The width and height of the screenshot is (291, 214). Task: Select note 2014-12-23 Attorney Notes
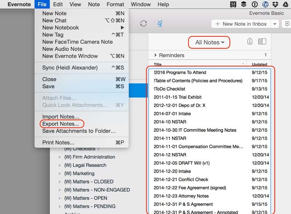pos(210,196)
